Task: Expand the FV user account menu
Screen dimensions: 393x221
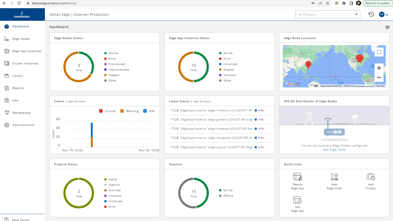Action: pyautogui.click(x=384, y=14)
